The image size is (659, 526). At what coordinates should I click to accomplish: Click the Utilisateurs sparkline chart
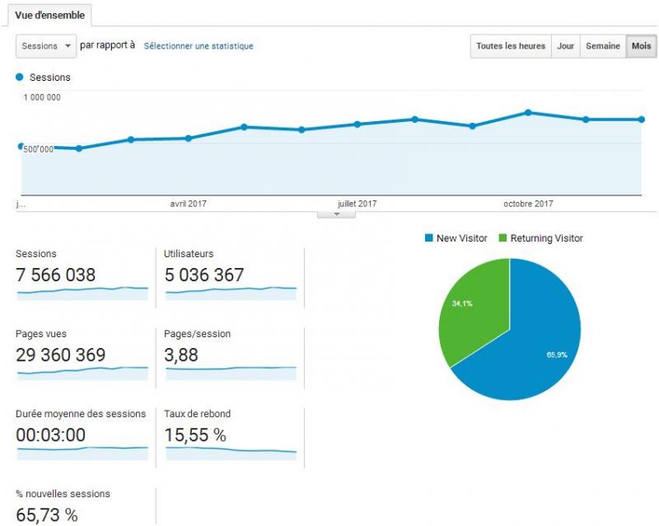click(x=231, y=292)
